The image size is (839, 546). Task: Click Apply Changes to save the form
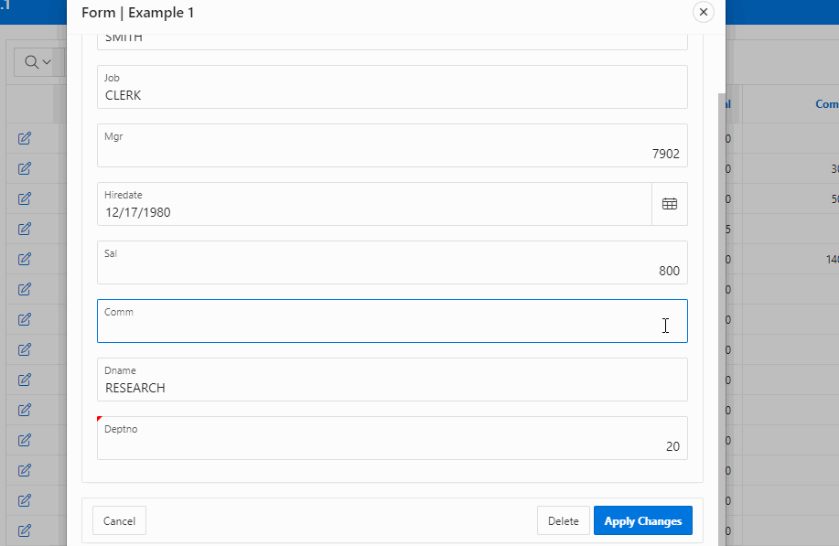click(x=642, y=520)
